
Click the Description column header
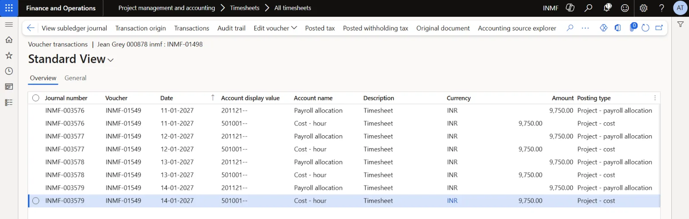379,98
